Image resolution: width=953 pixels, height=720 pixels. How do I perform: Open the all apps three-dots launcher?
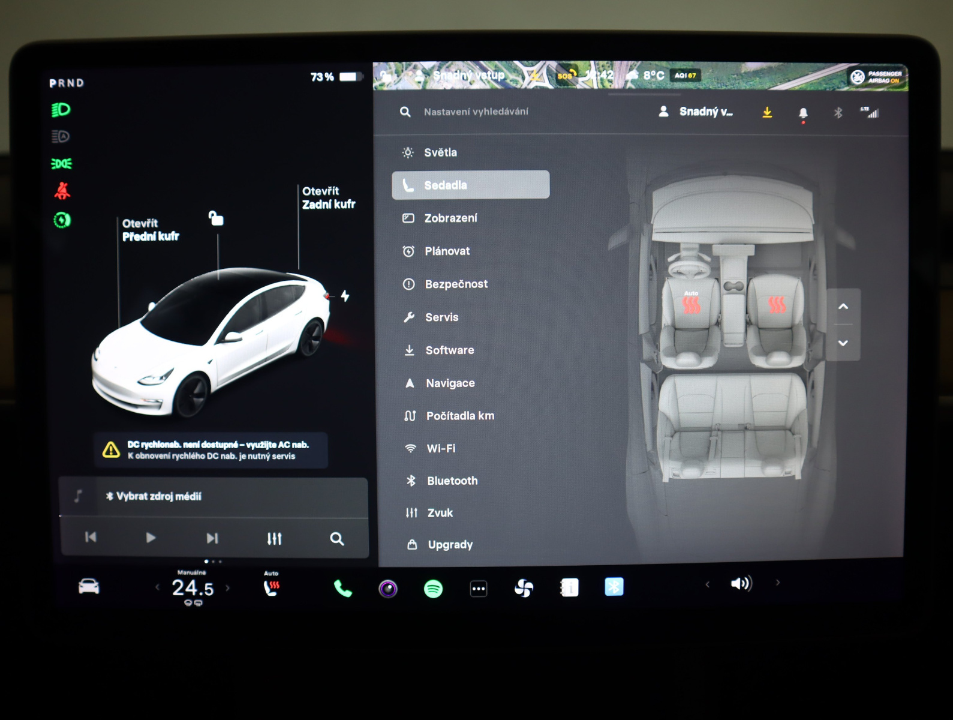pos(479,589)
